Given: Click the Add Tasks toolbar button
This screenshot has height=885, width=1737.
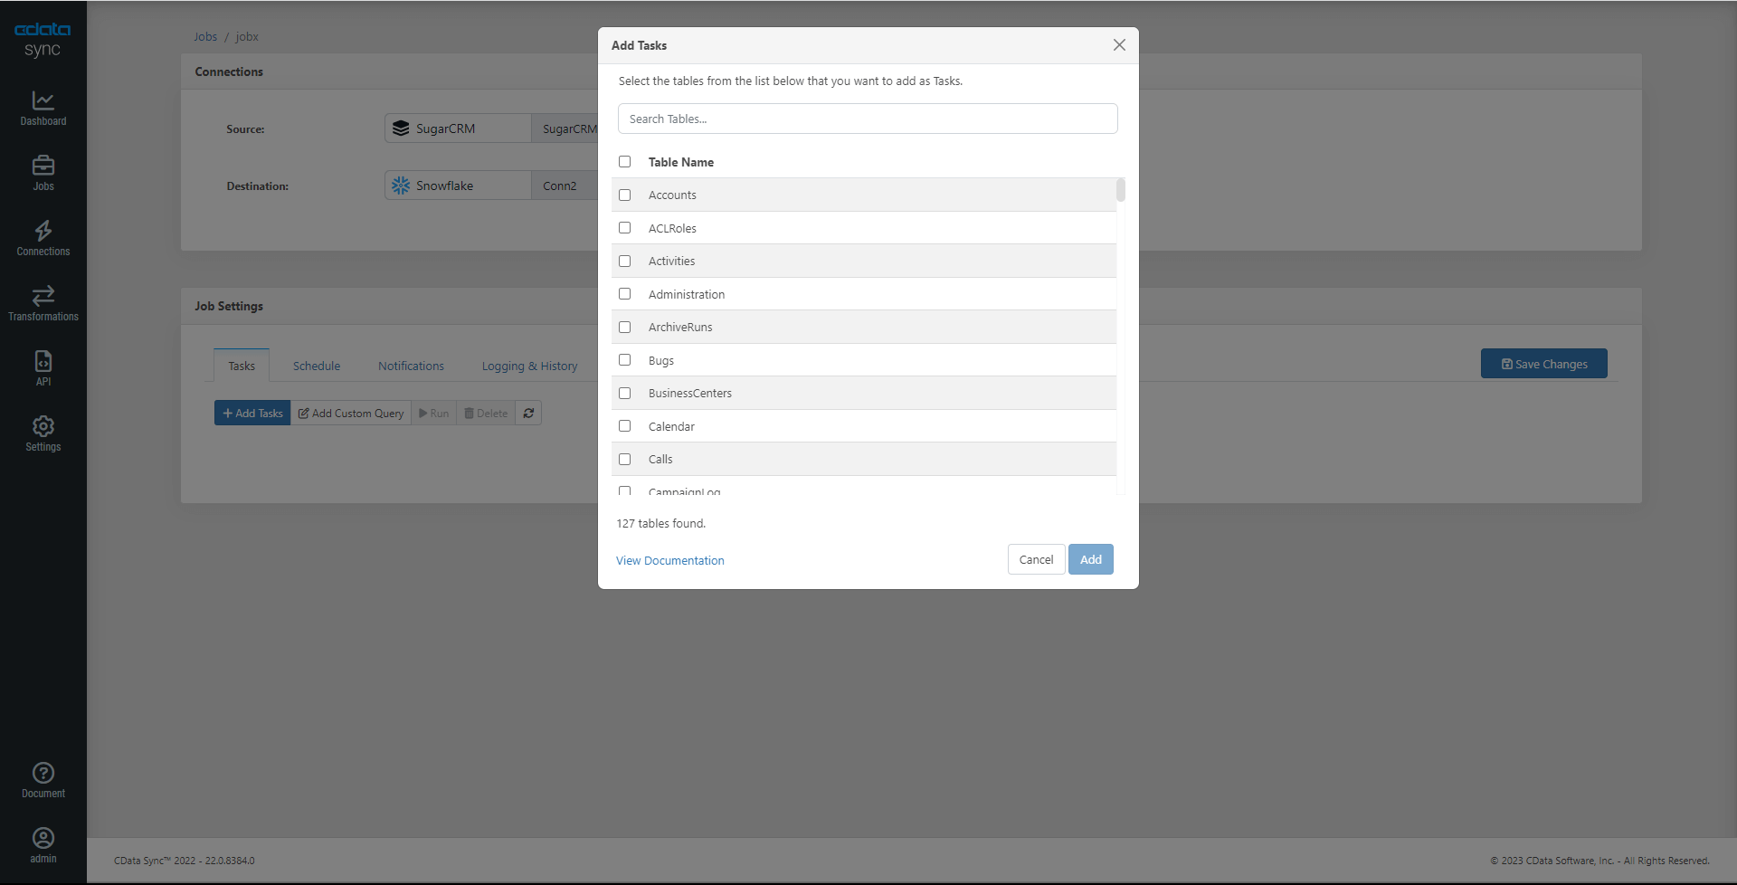Looking at the screenshot, I should click(252, 414).
